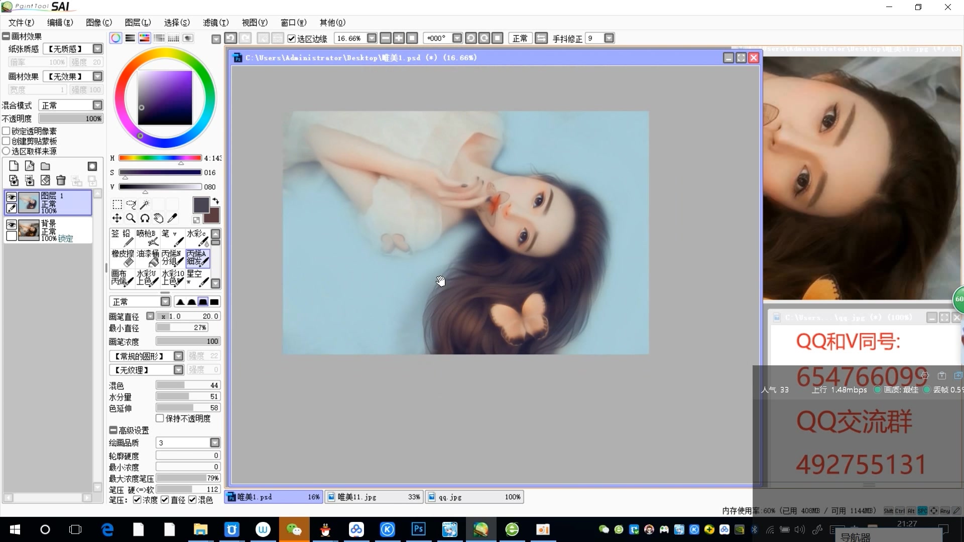The image size is (964, 542).
Task: Choose the eyedropper color picker tool
Action: [x=172, y=218]
